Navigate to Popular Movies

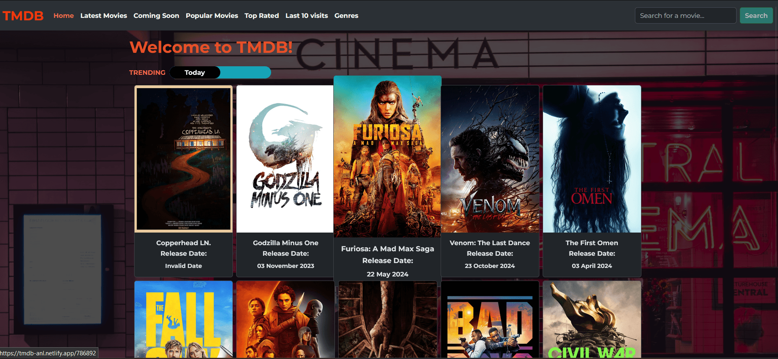point(212,15)
